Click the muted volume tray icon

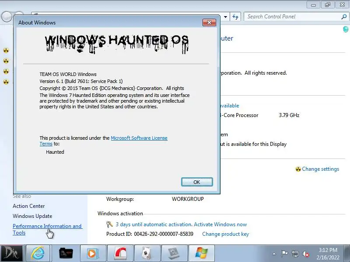pos(306,254)
